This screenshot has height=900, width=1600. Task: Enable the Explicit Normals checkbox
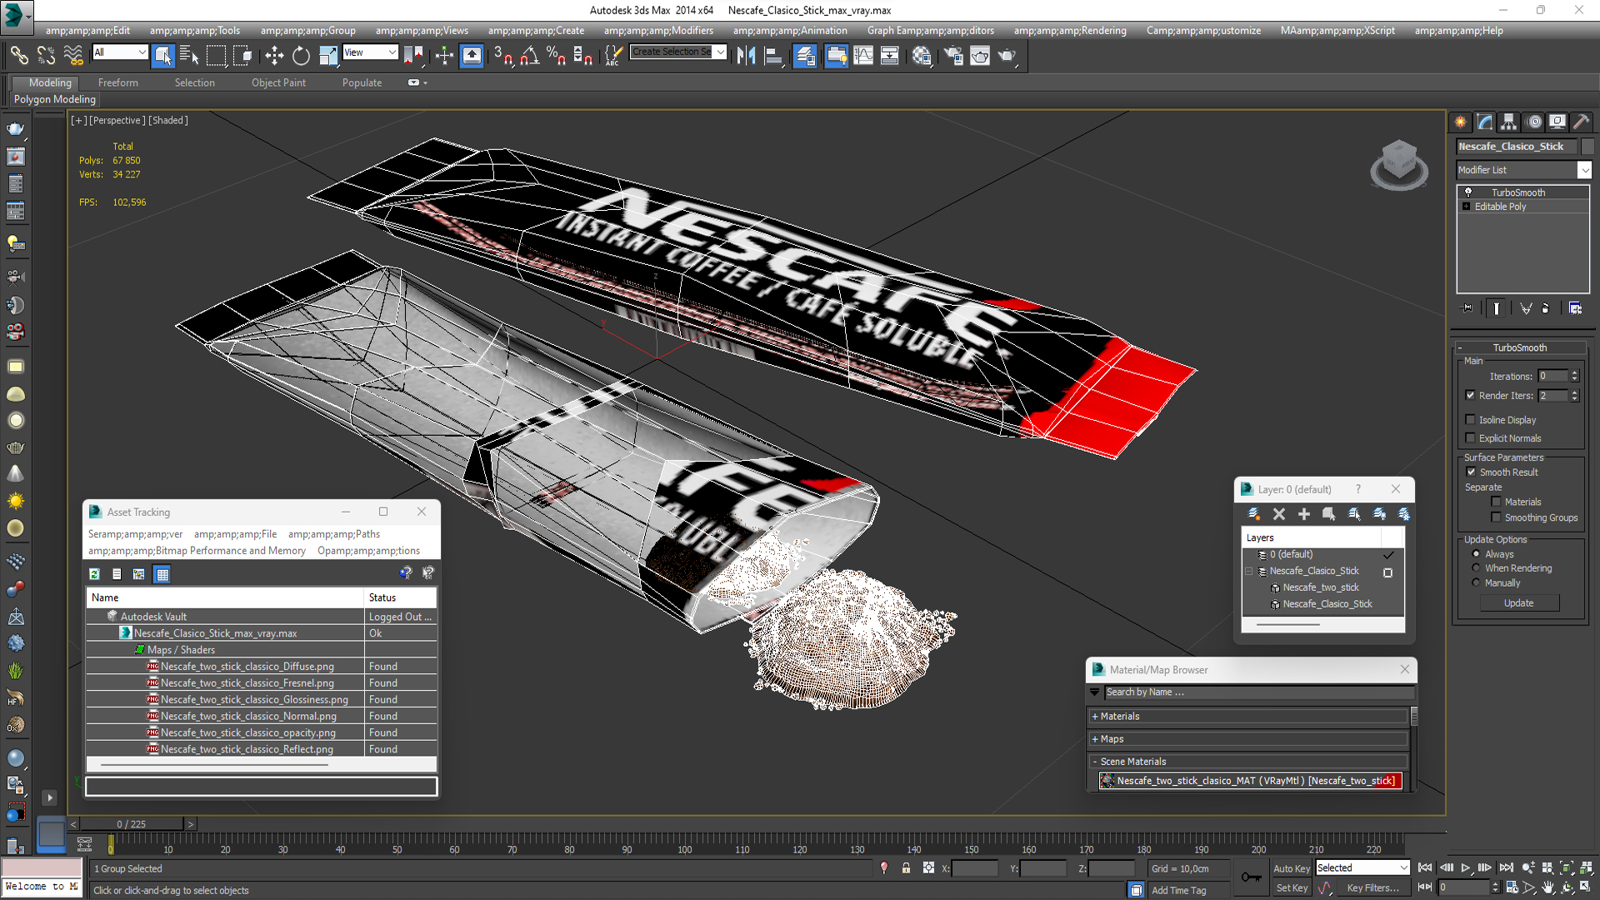pyautogui.click(x=1471, y=438)
